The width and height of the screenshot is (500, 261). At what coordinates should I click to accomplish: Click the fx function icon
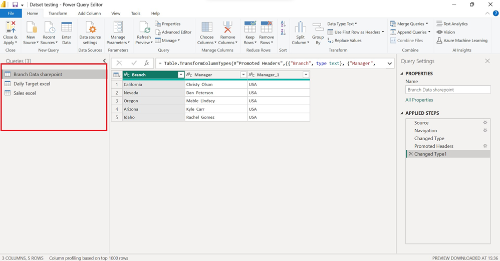[x=146, y=63]
